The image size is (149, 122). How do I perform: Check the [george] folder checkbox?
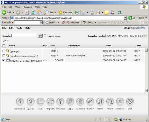pos(4,51)
